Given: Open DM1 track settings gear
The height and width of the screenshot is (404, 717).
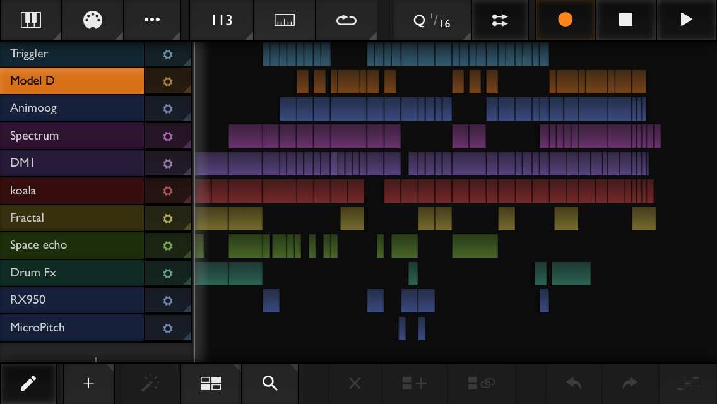Looking at the screenshot, I should click(168, 163).
